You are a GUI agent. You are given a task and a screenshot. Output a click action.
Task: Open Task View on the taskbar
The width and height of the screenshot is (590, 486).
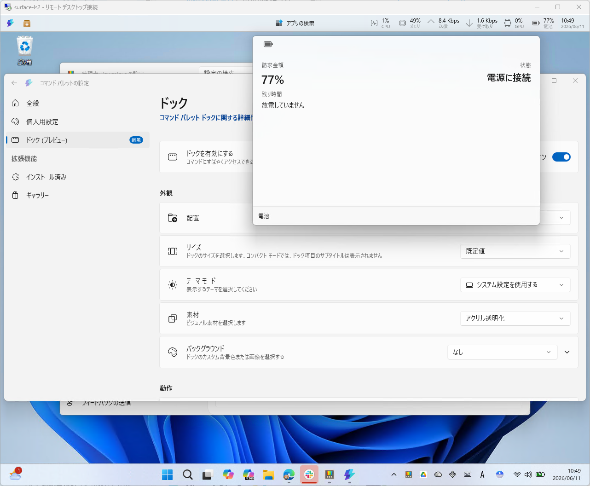pos(208,474)
